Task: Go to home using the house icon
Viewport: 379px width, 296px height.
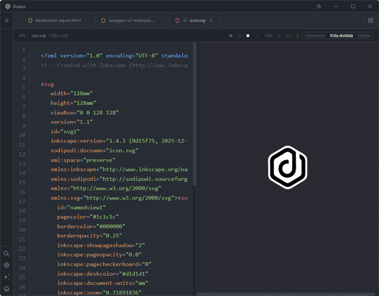Action: 6,288
